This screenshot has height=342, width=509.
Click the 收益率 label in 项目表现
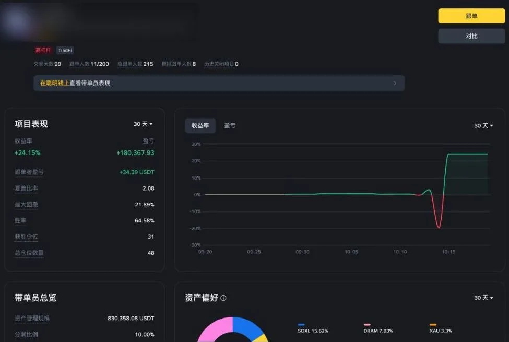[x=23, y=141]
